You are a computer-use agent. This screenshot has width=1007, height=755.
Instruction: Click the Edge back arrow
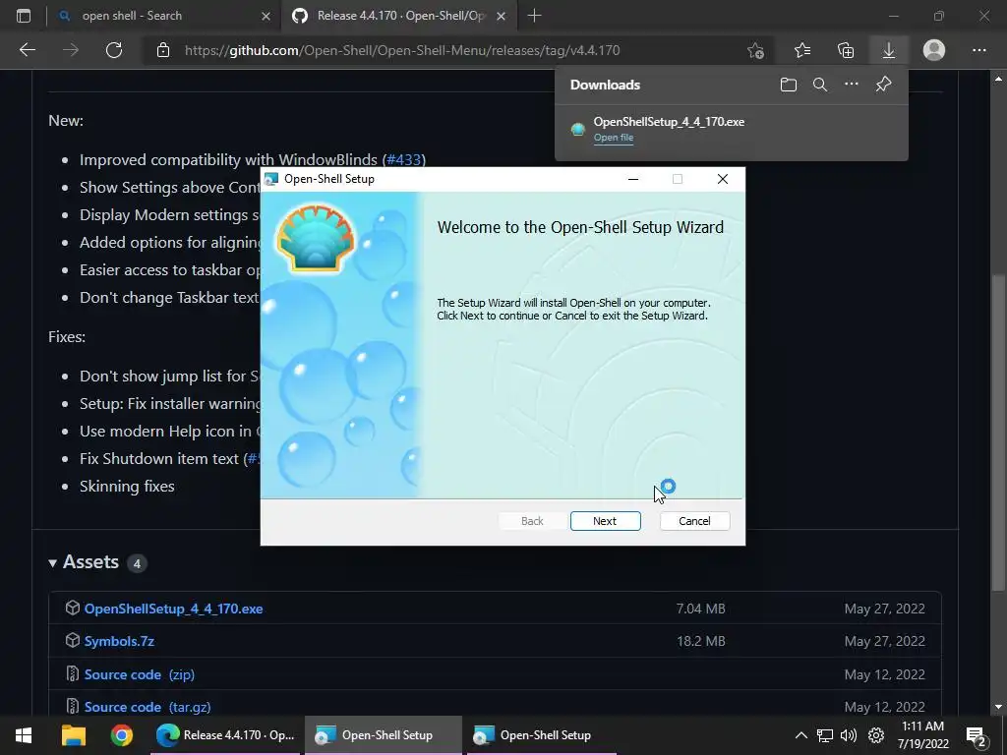click(x=28, y=50)
